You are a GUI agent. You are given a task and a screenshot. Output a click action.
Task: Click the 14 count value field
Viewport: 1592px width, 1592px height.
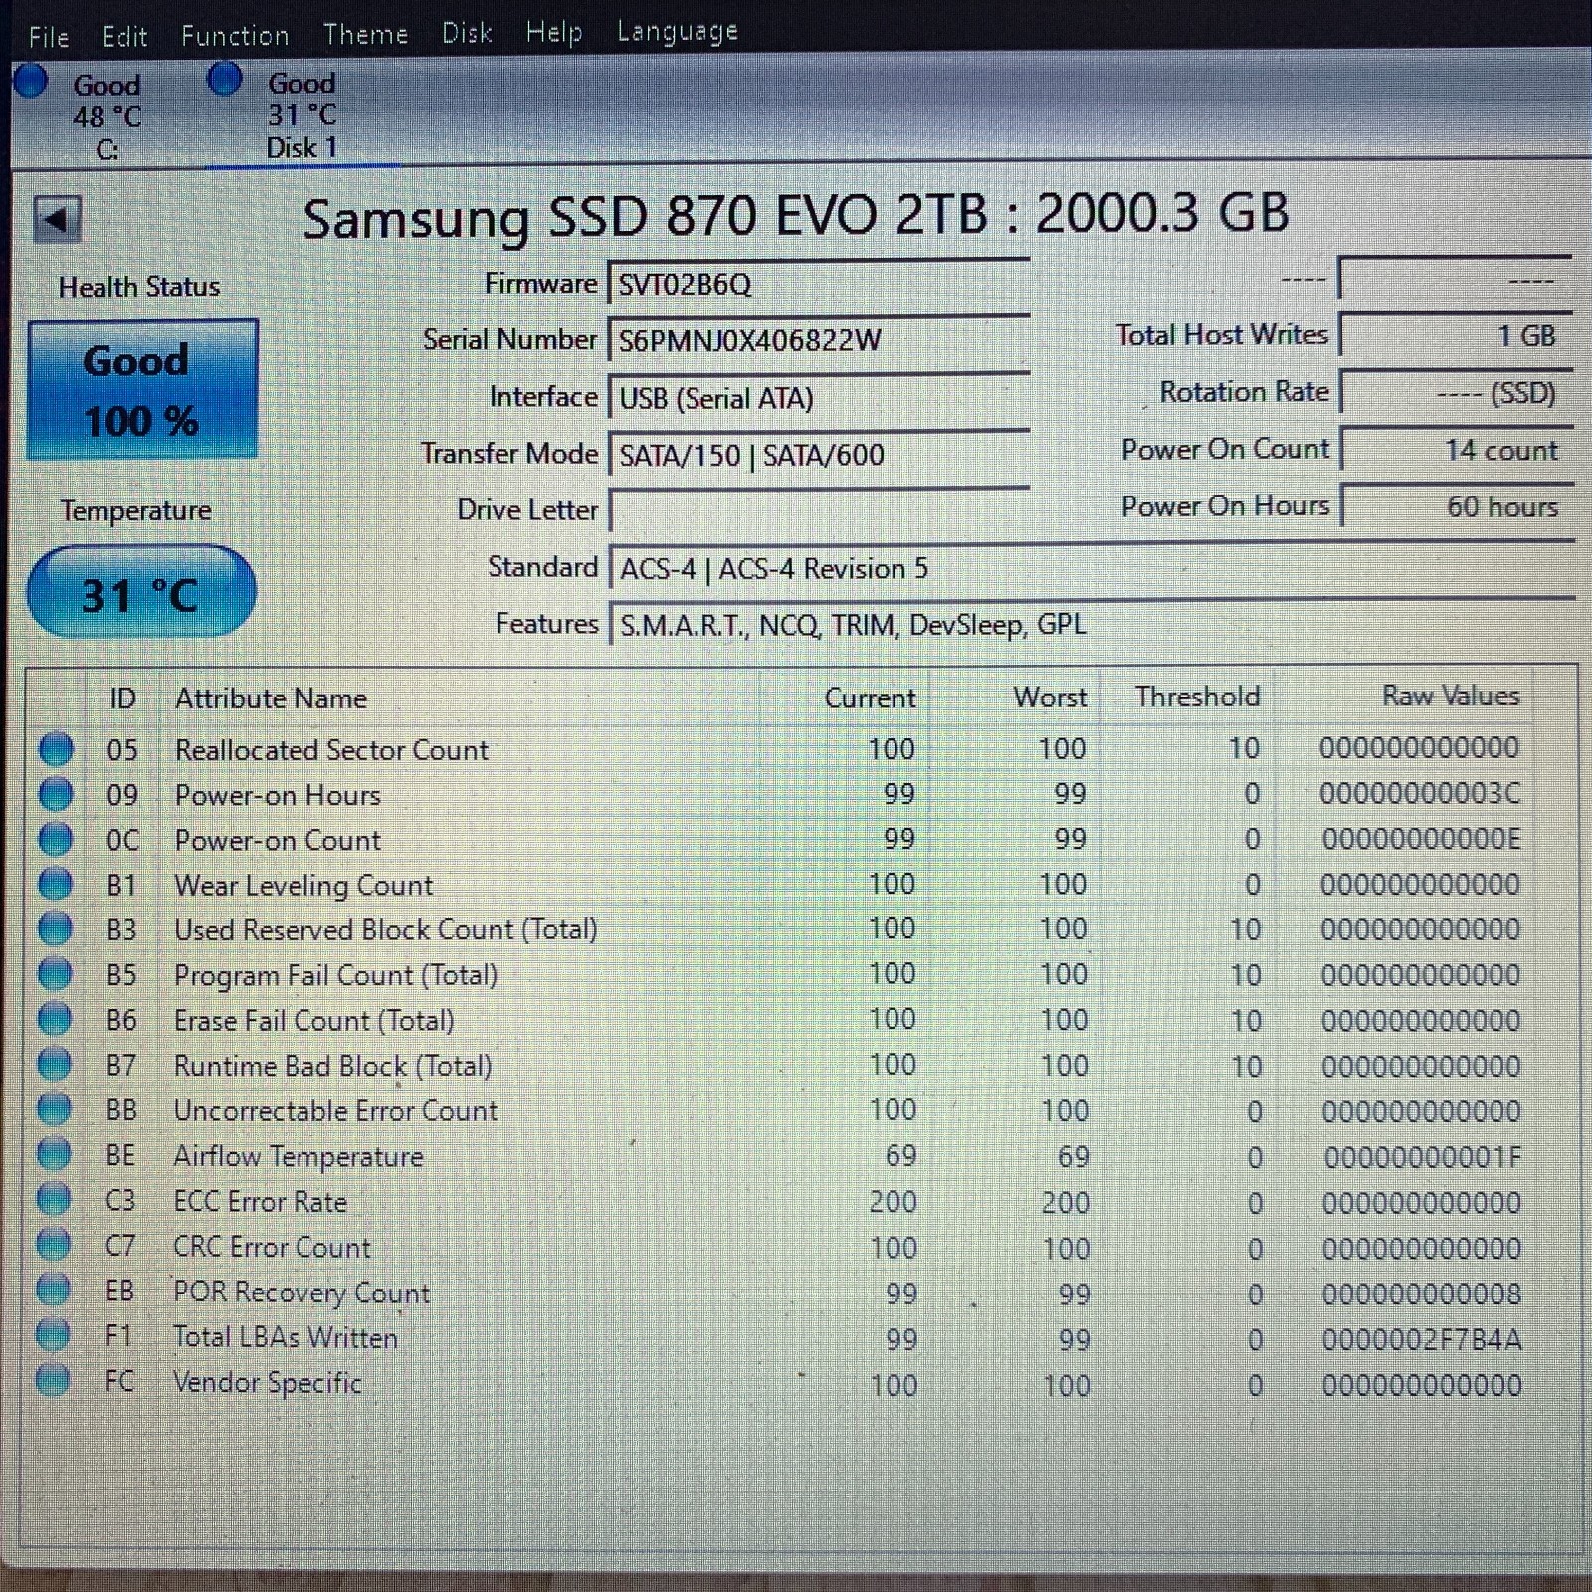pyautogui.click(x=1457, y=450)
